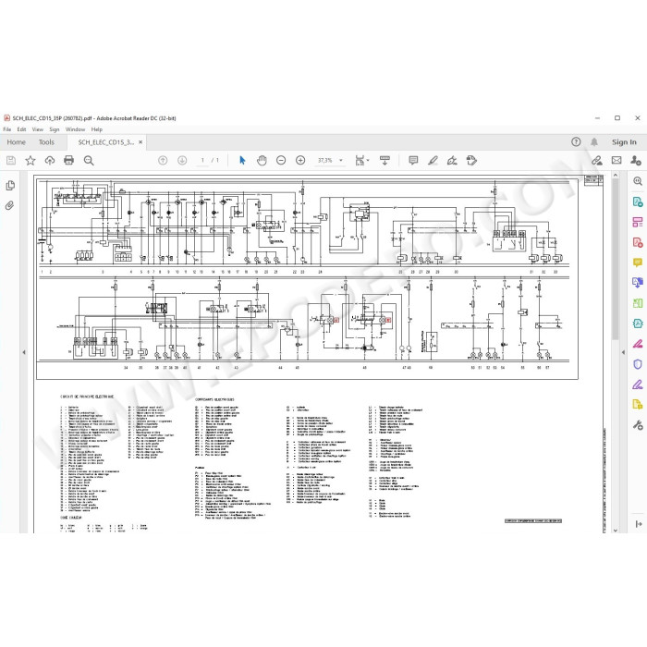This screenshot has width=647, height=647.
Task: Click the vertical scrollbar thumb
Action: pyautogui.click(x=616, y=260)
